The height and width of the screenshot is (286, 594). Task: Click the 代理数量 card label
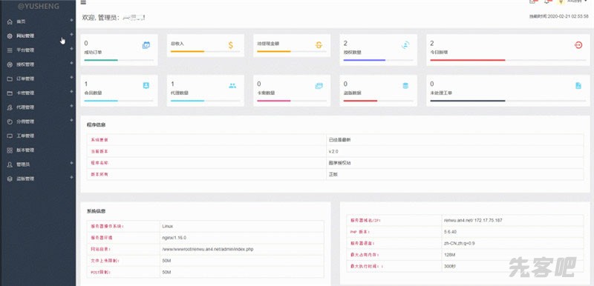pyautogui.click(x=180, y=93)
